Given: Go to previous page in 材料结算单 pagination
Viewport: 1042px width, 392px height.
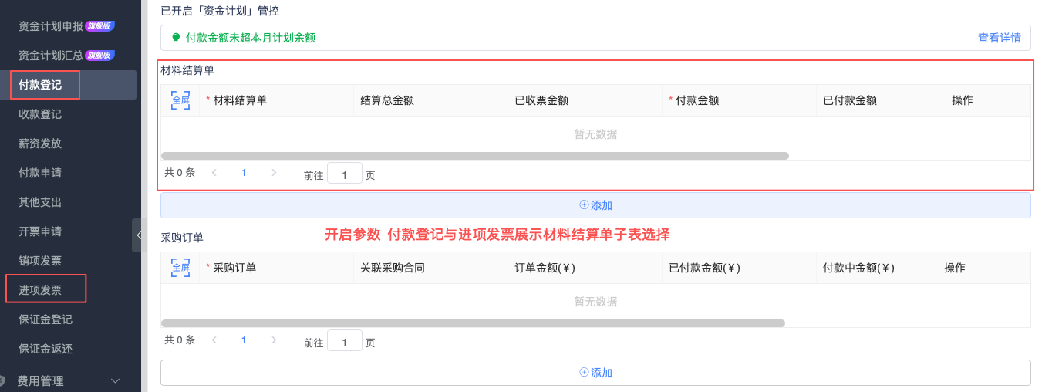Looking at the screenshot, I should pyautogui.click(x=214, y=173).
